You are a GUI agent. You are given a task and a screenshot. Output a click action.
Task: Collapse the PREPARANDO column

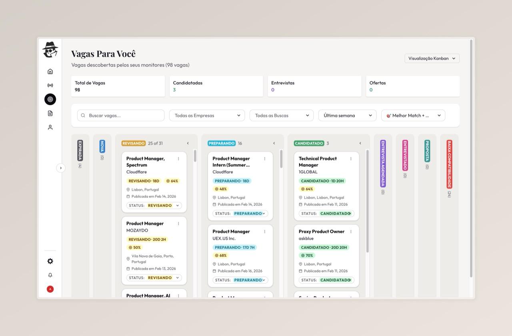click(x=274, y=143)
